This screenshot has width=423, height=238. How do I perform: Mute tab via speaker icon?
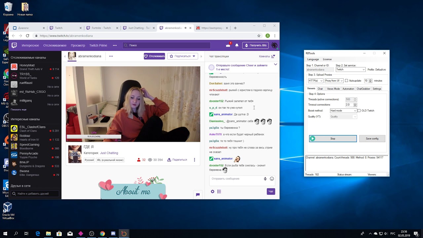point(185,28)
